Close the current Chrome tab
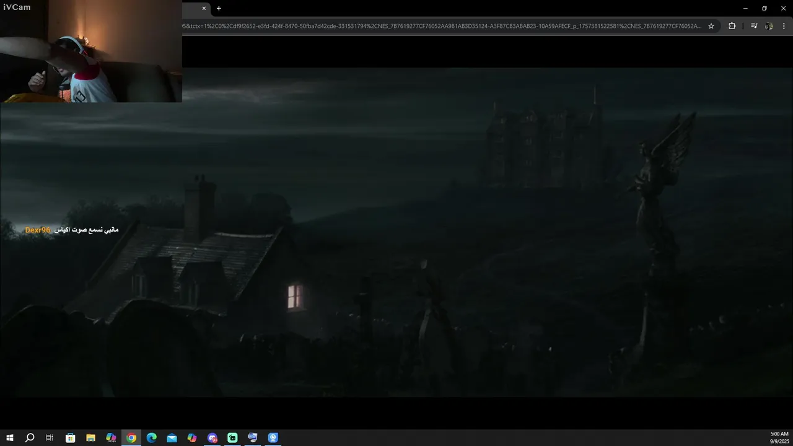Screen dimensions: 793x446 (204, 8)
